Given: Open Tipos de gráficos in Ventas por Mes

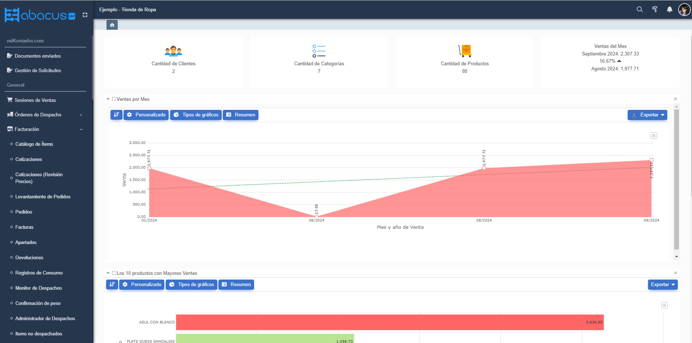Looking at the screenshot, I should coord(196,115).
